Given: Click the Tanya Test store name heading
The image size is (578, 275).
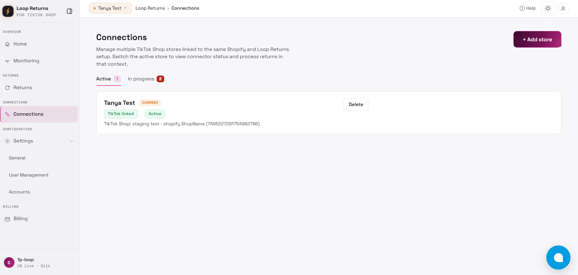Looking at the screenshot, I should (x=120, y=103).
